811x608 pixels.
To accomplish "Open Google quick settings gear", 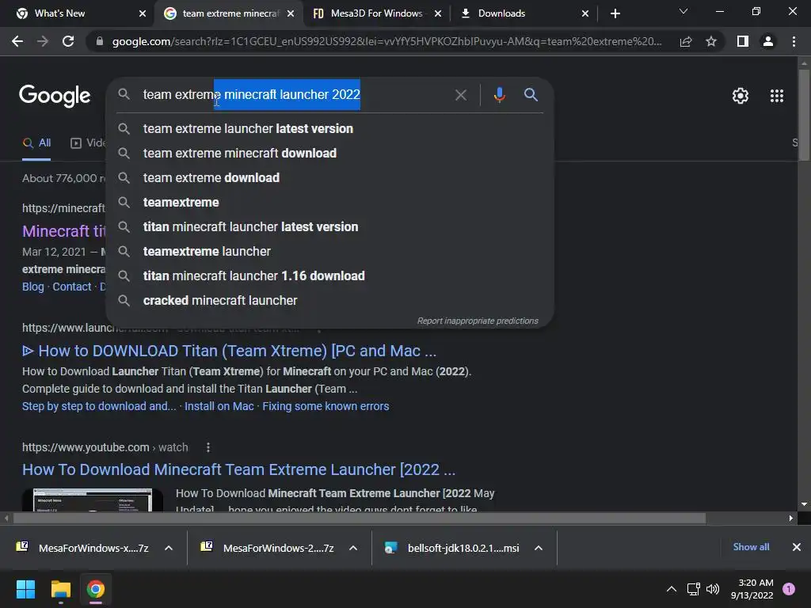I will point(741,96).
